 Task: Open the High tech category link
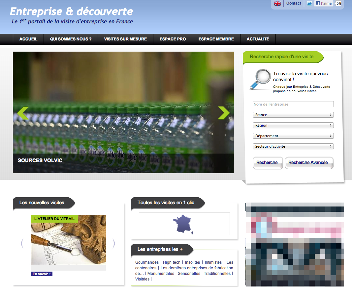click(x=172, y=262)
